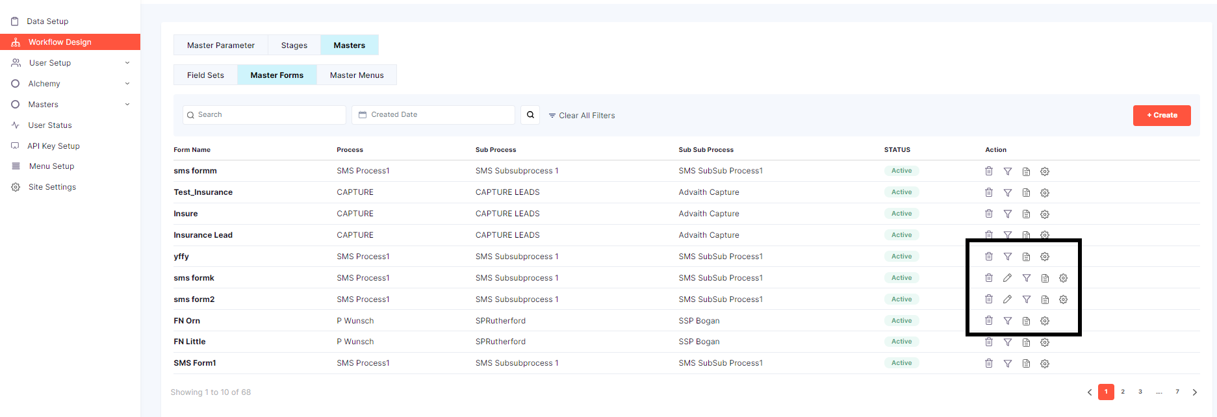Delete the sms formm form row
Screen dimensions: 1217x417
pos(988,171)
